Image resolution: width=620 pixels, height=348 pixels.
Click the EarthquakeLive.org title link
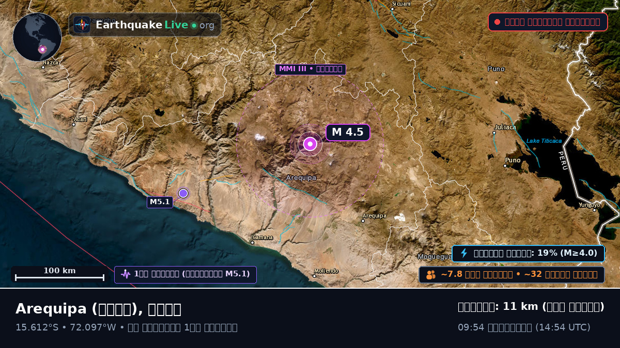click(155, 25)
